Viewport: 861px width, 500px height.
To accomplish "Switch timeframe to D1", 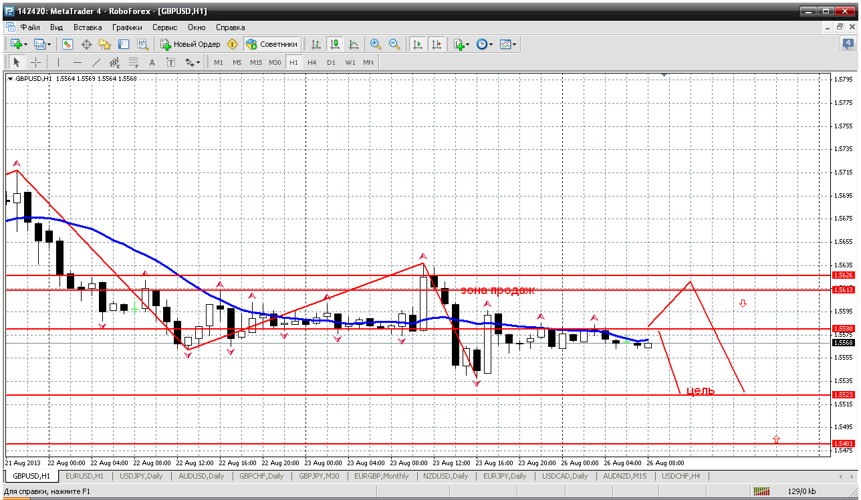I will tap(331, 62).
